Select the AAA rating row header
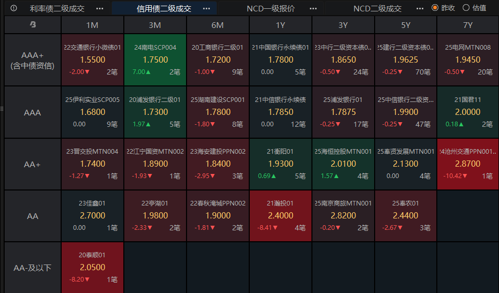Viewport: 499px width, 293px height. 33,112
